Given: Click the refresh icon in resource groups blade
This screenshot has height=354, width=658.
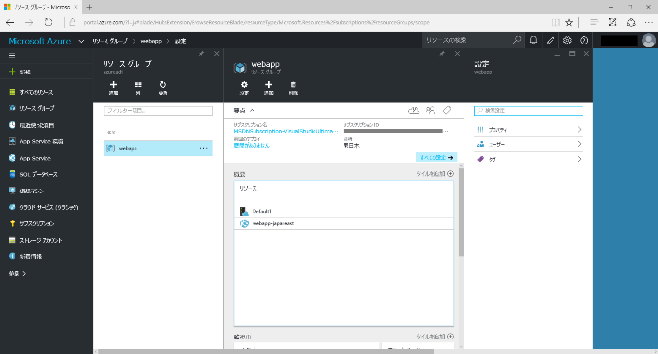Looking at the screenshot, I should click(x=163, y=88).
